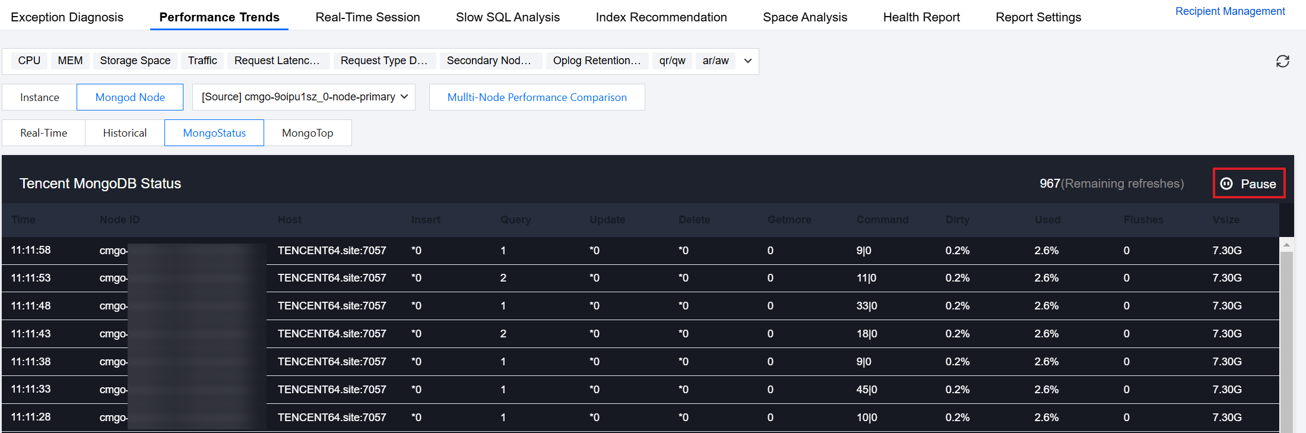Choose the qr/qw metric tag

coord(672,61)
